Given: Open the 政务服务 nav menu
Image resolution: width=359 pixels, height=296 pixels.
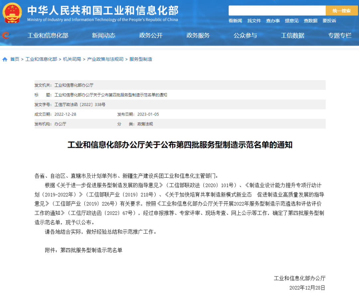Looking at the screenshot, I should [x=198, y=36].
